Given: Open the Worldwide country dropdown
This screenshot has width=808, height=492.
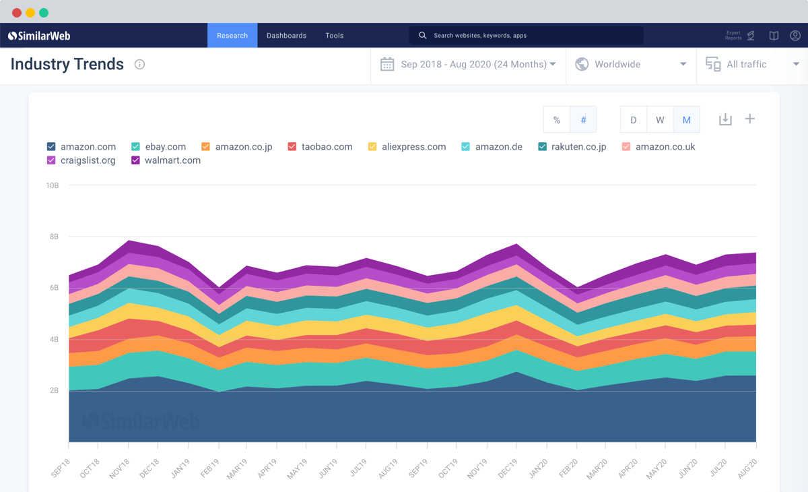Looking at the screenshot, I should click(x=631, y=65).
